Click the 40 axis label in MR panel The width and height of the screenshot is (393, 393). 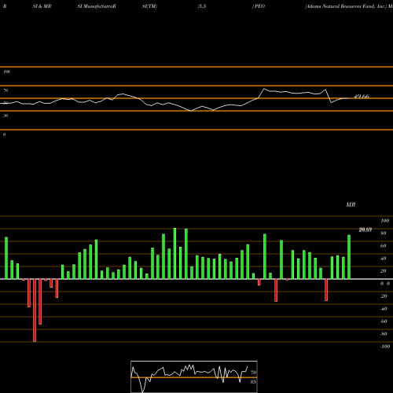pyautogui.click(x=384, y=259)
